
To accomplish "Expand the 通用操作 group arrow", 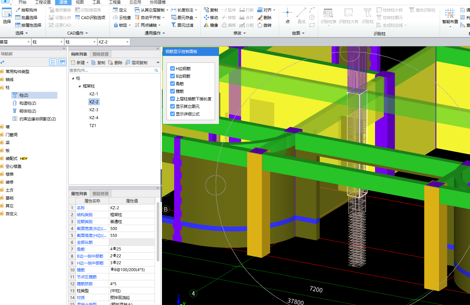I will tap(164, 33).
